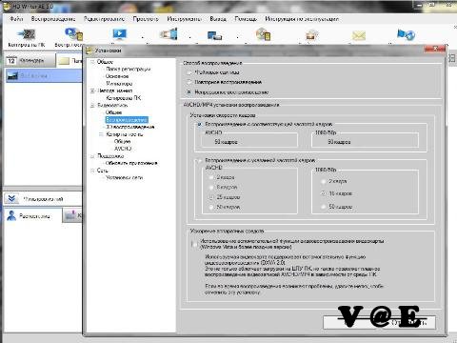Viewport: 457px width, 343px height.
Task: Expand the double-chevron panel toggle
Action: [x=11, y=199]
